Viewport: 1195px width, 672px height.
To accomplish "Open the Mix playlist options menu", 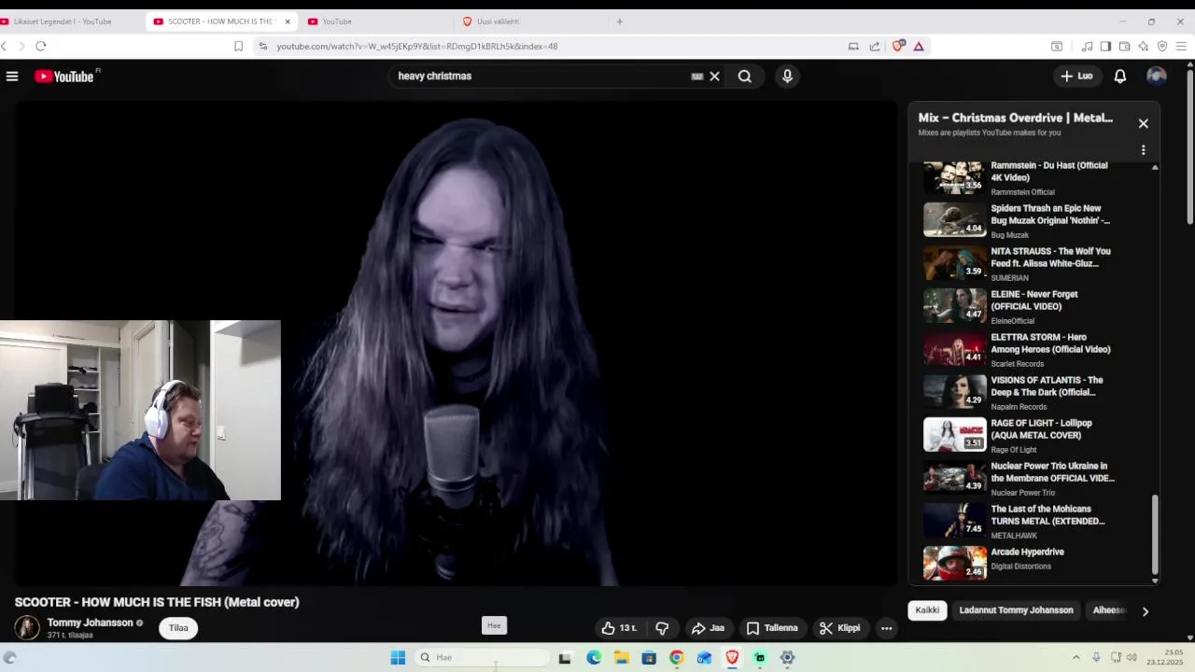I will [x=1143, y=150].
